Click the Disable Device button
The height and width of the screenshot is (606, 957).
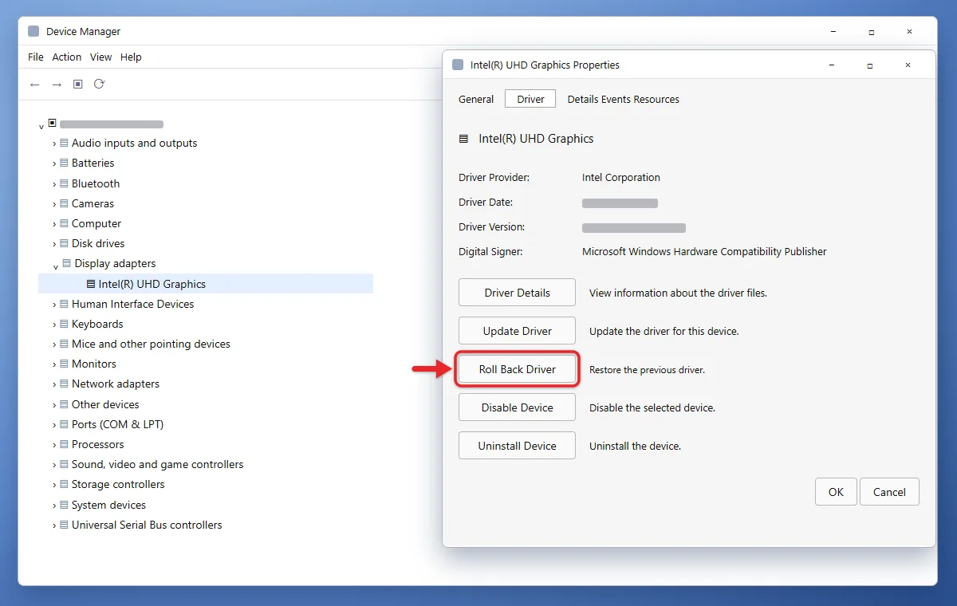pos(517,407)
